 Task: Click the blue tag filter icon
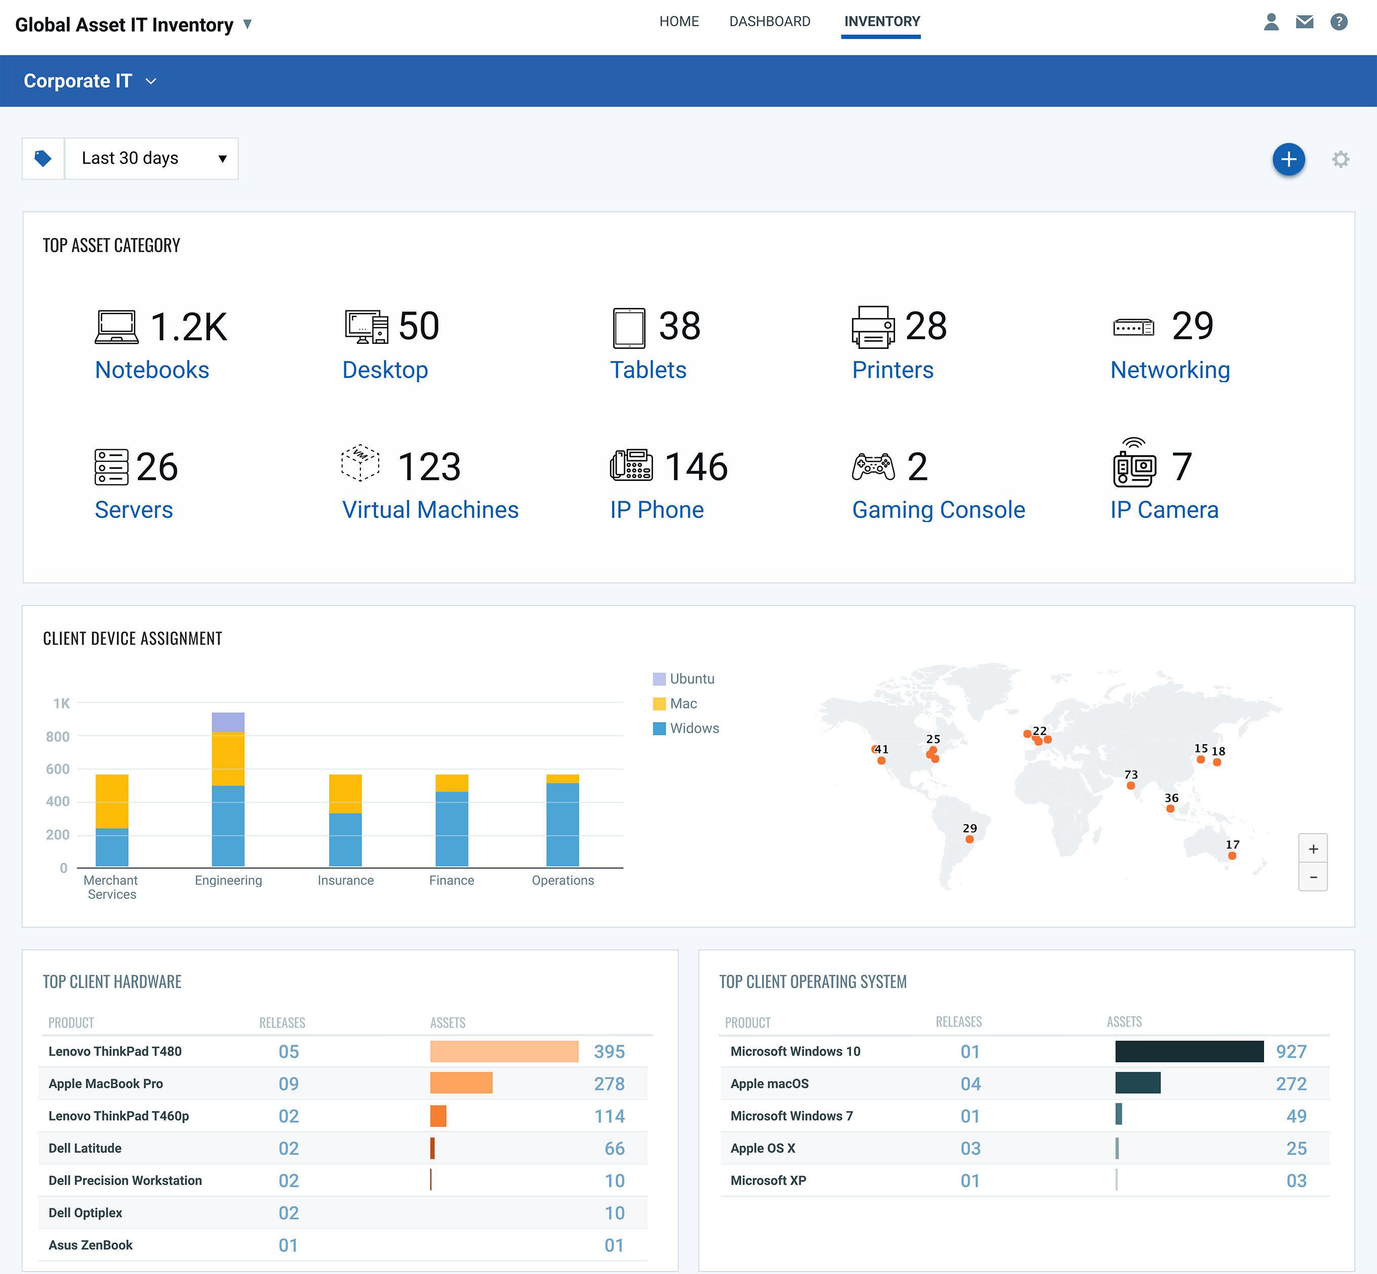[x=43, y=158]
